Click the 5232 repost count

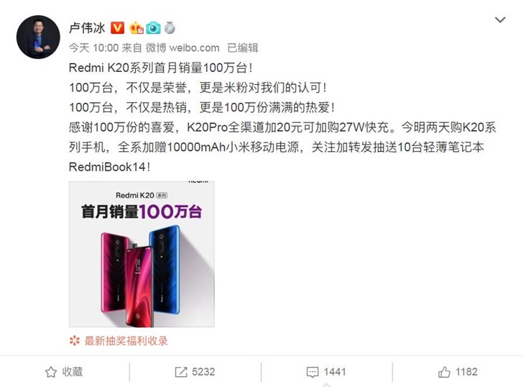click(203, 372)
